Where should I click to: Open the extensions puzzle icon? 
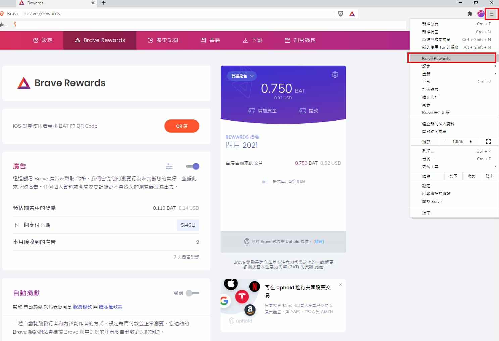470,14
